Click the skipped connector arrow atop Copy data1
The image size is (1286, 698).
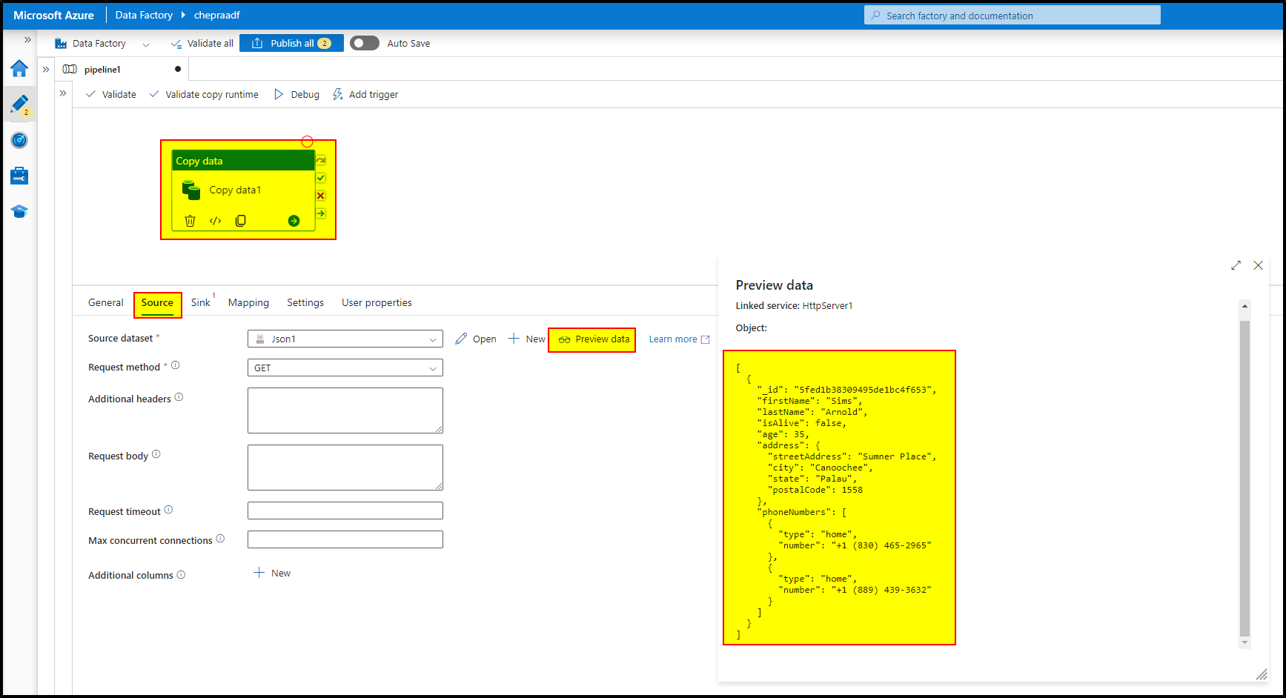point(321,160)
